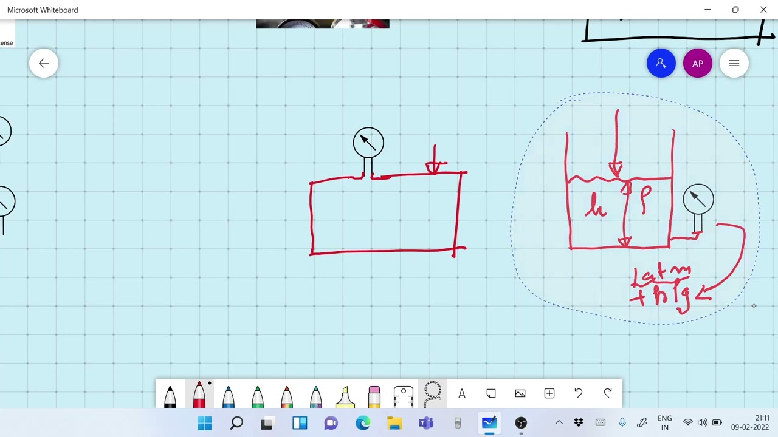Open the clock and date flyout
778x437 pixels.
(750, 423)
